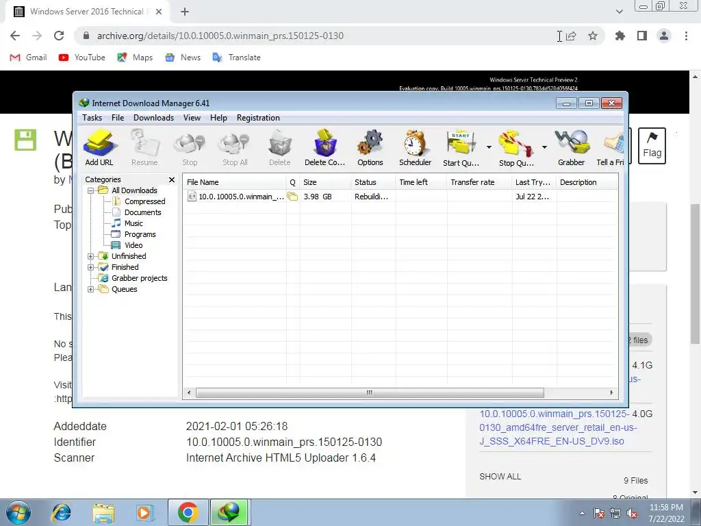Collapse the All Downloads tree node
Screen dimensions: 701x526
point(91,190)
